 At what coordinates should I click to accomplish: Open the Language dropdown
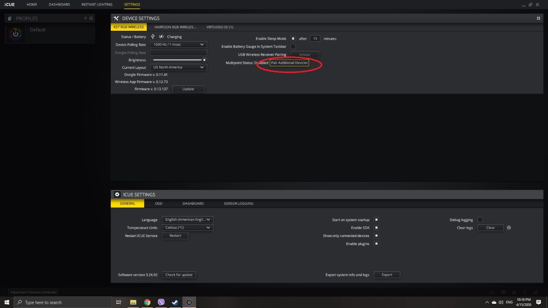tap(188, 219)
